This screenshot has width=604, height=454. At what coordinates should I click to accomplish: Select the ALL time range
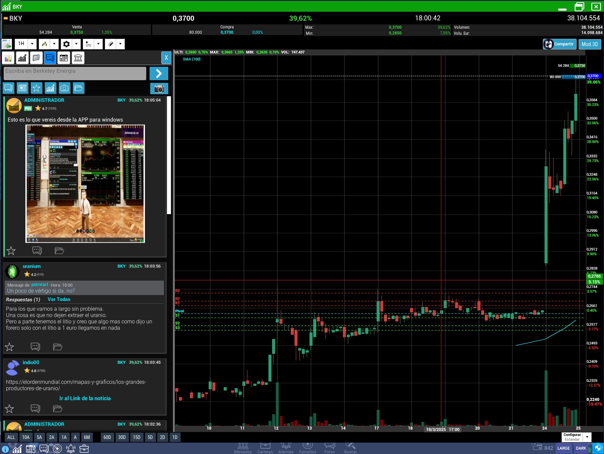pos(11,437)
